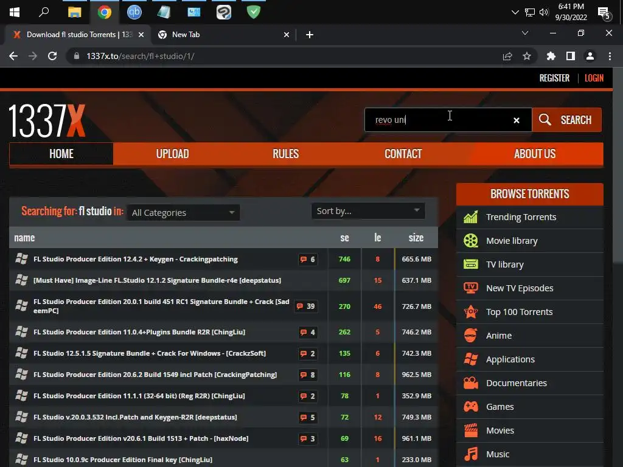Open FL Studio 11.1.1 (32-64 bit) torrent
The image size is (623, 467).
[139, 396]
